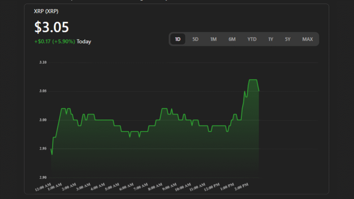354x199 pixels.
Task: Click the 11:00 AM time label
Action: (x=197, y=187)
